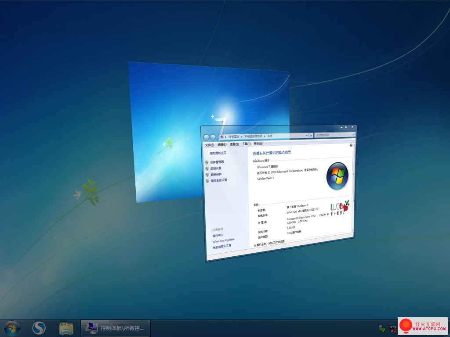This screenshot has height=337, width=450.
Task: Click the safely remove hardware tray icon
Action: (x=382, y=328)
